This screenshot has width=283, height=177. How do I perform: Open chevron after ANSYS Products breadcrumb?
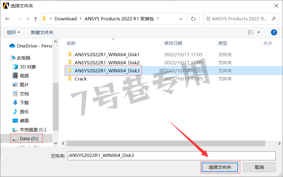click(x=158, y=18)
